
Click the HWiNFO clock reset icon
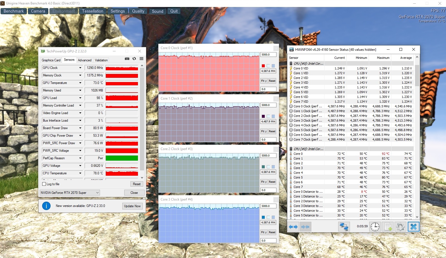[375, 227]
